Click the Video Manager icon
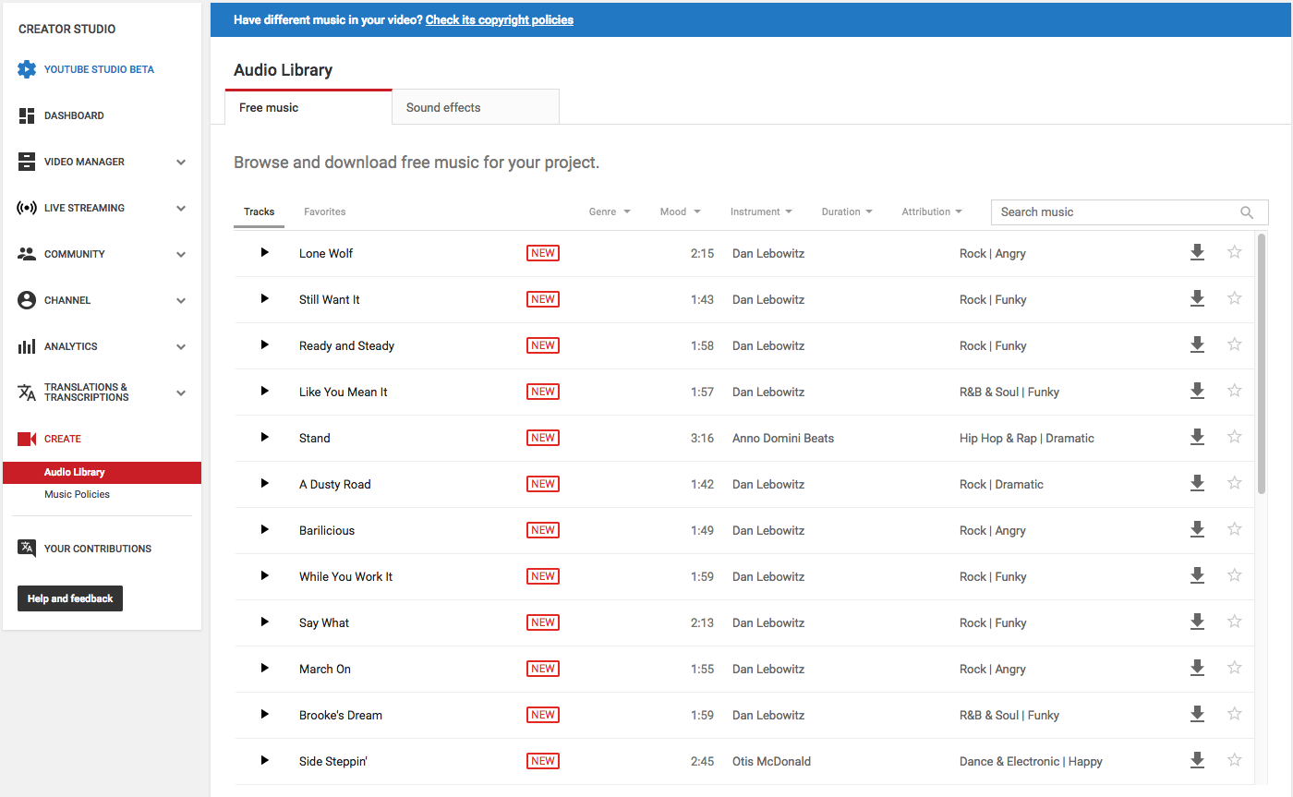The height and width of the screenshot is (797, 1293). coord(27,162)
